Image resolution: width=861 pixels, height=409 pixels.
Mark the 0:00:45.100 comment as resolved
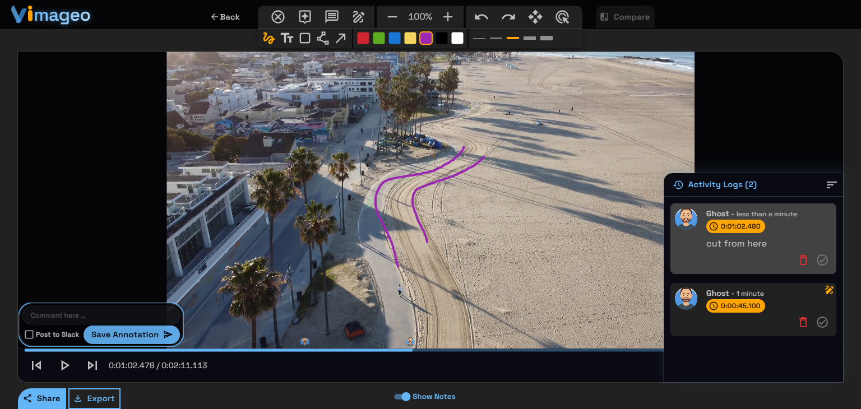point(822,322)
